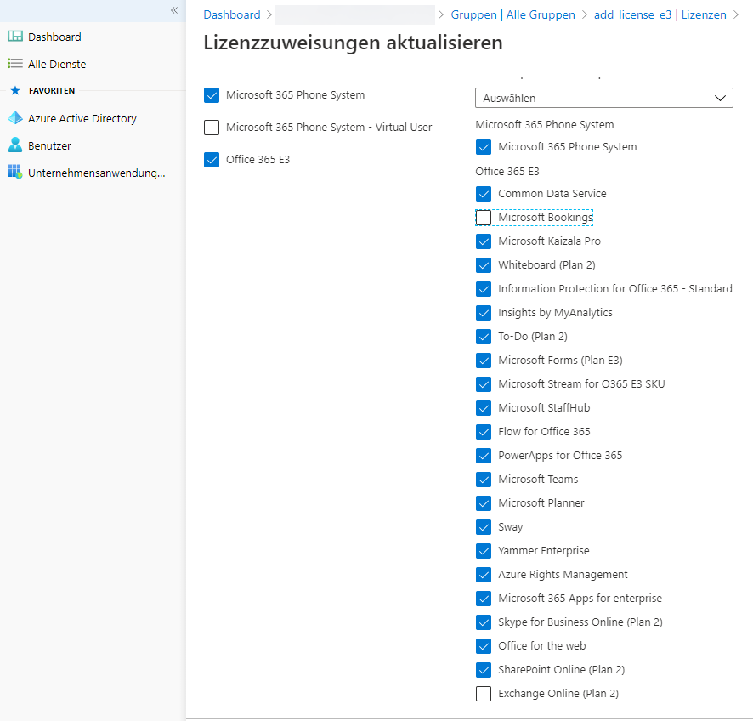This screenshot has width=753, height=721.
Task: Uncheck Microsoft Kaizala Pro
Action: (x=484, y=241)
